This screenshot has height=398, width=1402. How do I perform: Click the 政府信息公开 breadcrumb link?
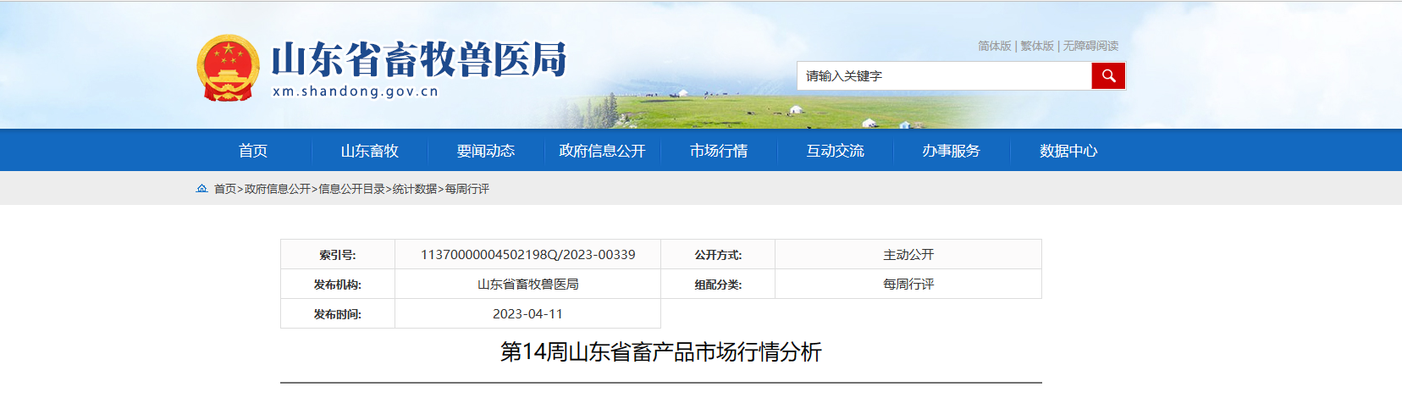[x=278, y=189]
